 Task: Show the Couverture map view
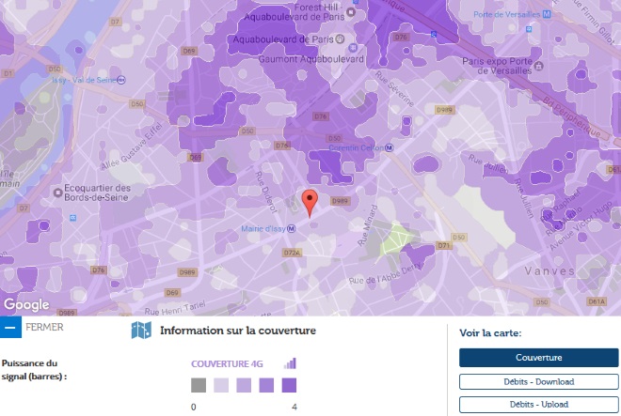[x=538, y=358]
